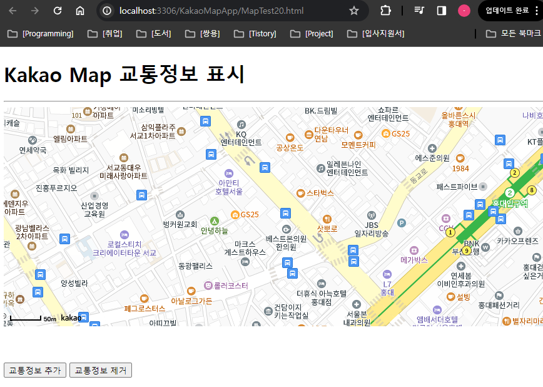Open the [Tistory] bookmark folder
The width and height of the screenshot is (543, 387).
tap(255, 34)
